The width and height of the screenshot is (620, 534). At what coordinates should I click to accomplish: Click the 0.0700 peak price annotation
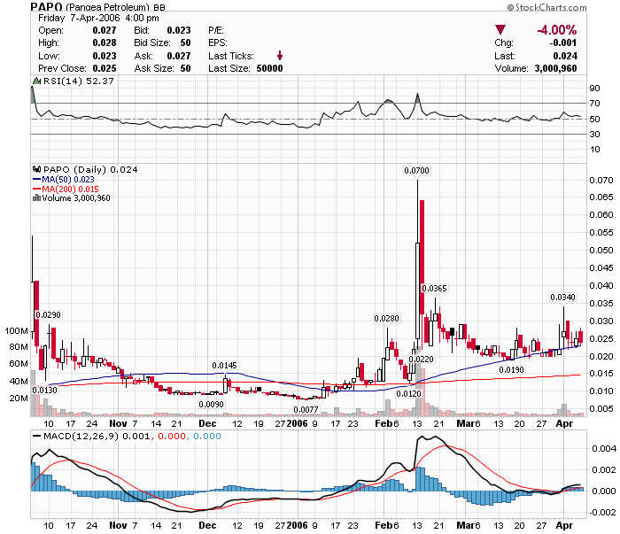(416, 170)
